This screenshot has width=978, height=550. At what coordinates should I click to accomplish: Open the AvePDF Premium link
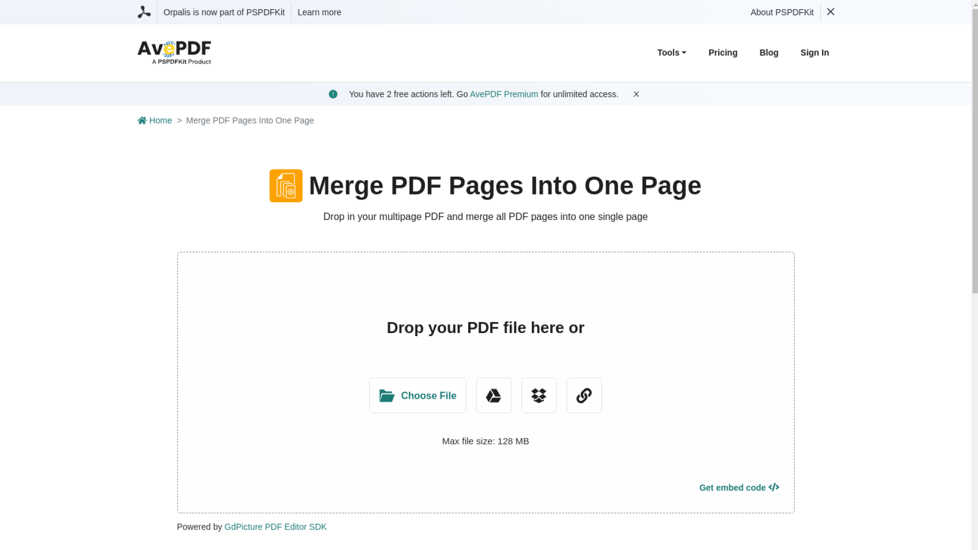[504, 94]
